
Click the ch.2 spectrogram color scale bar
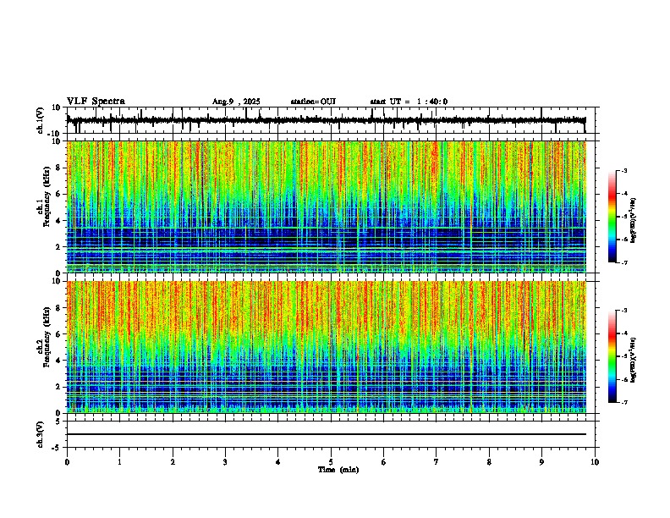[612, 356]
